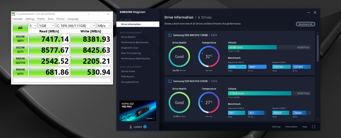Click the empty comment field in CrystalDiskMark

[x=62, y=80]
